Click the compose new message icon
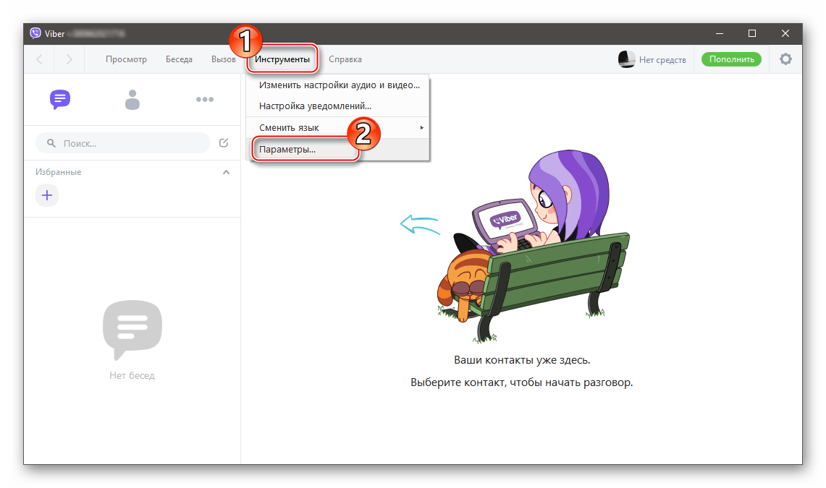826x488 pixels. [224, 143]
